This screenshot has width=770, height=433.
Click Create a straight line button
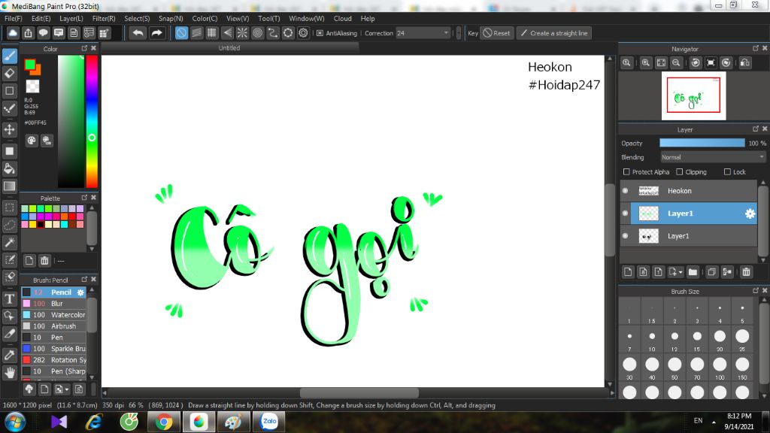click(554, 33)
